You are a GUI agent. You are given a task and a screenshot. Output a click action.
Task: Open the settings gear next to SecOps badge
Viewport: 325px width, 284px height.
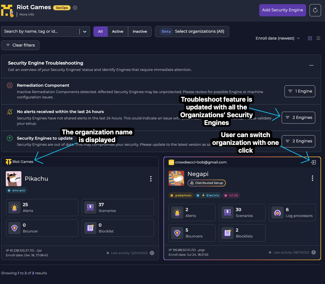(x=75, y=8)
